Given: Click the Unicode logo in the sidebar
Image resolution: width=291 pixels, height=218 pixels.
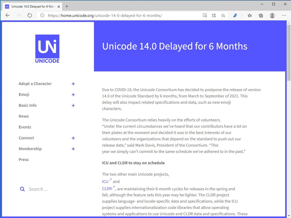Looking at the screenshot, I should click(47, 49).
